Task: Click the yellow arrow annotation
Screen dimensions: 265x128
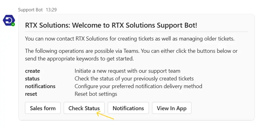Action: (x=105, y=115)
